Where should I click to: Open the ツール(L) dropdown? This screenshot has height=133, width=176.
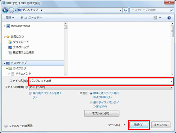pos(117,125)
